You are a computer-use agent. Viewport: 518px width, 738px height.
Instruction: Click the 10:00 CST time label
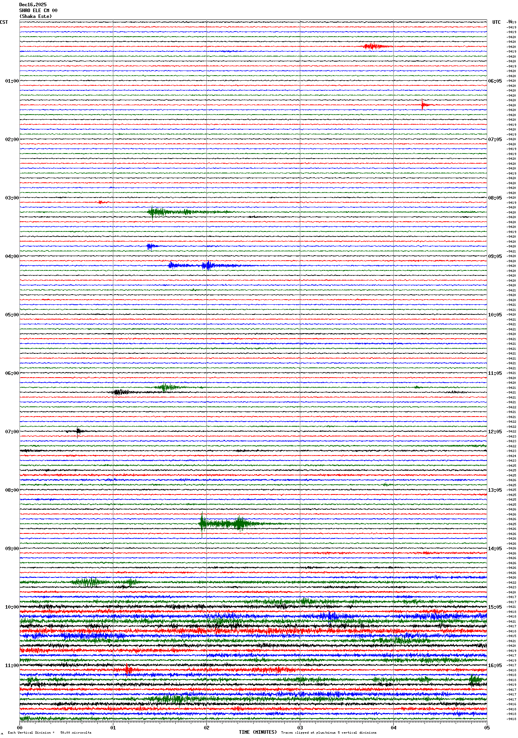pos(12,607)
